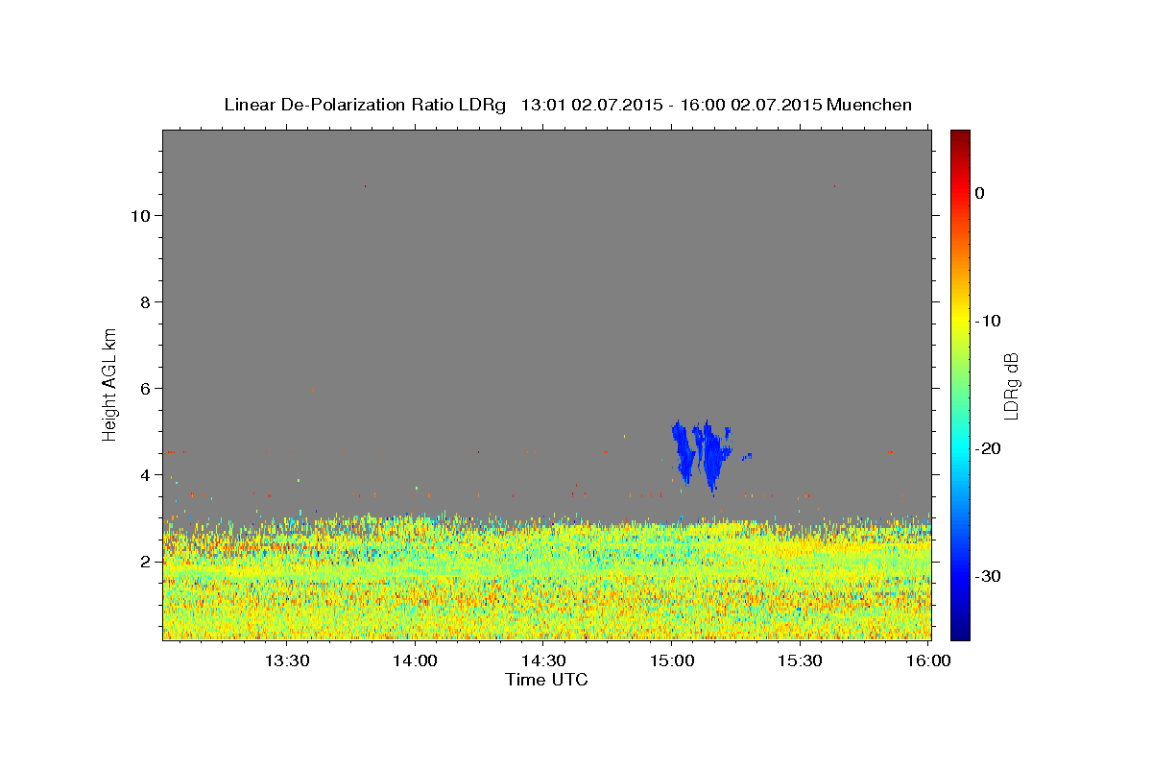This screenshot has height=768, width=1152.
Task: Select the 'Time UTC' axis label
Action: pyautogui.click(x=546, y=680)
